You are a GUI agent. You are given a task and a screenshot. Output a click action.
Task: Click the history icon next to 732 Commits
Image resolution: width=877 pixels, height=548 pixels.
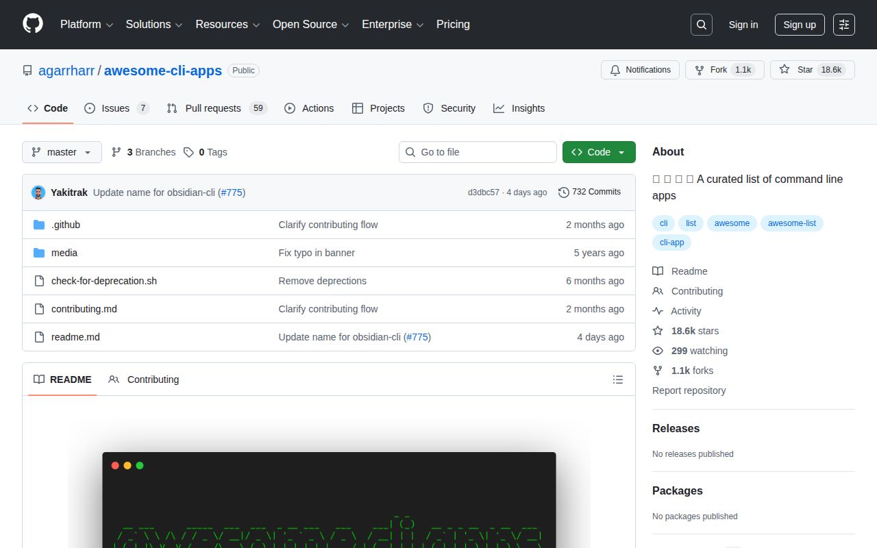click(564, 192)
